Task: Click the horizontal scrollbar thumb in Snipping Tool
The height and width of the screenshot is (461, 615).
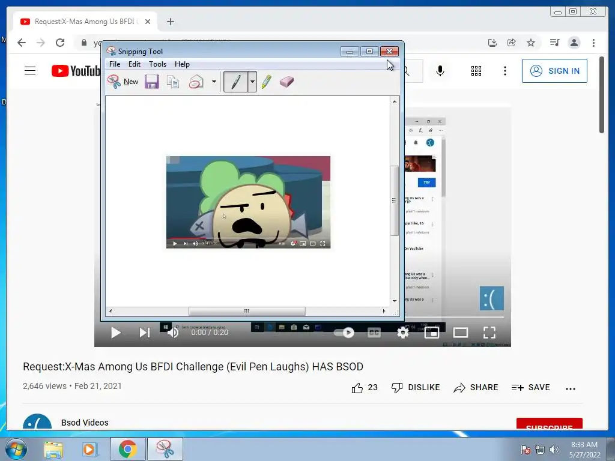Action: click(x=247, y=311)
